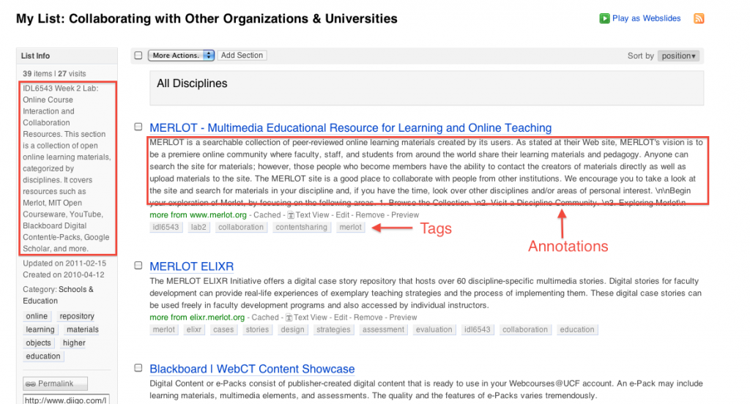Click Cached under the MERLOT entry
This screenshot has height=404, width=750.
(267, 215)
